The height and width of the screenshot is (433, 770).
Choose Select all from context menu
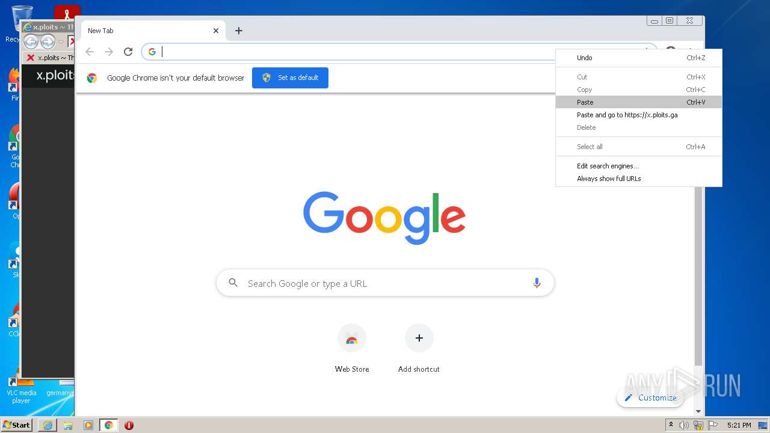point(639,147)
